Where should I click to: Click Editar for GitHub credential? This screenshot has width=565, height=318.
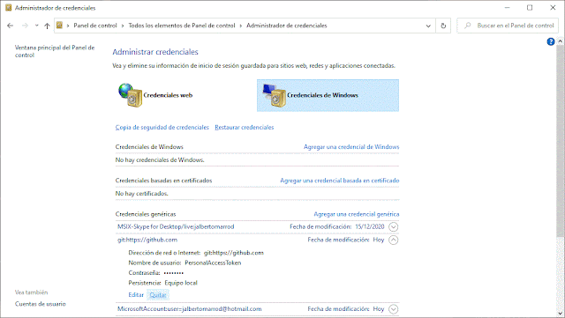point(136,294)
